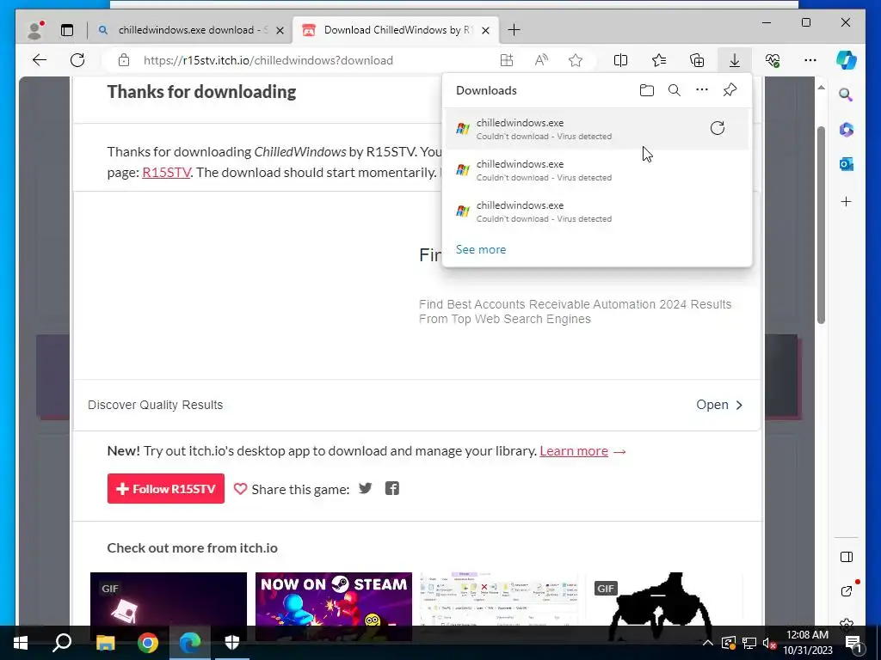The width and height of the screenshot is (881, 660).
Task: Open the black creature GIF thumbnail
Action: 664,599
